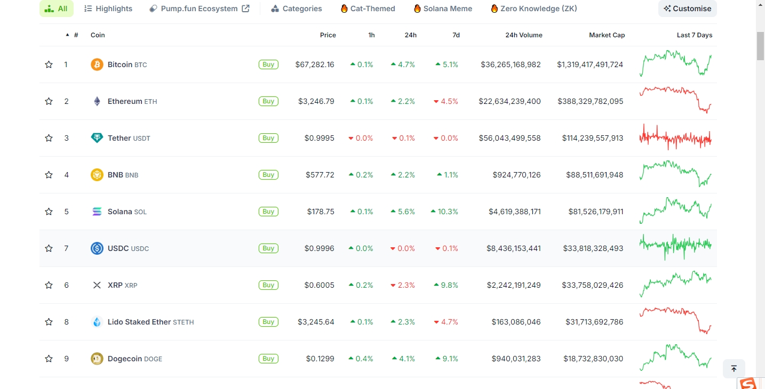Open the Categories tab

297,9
